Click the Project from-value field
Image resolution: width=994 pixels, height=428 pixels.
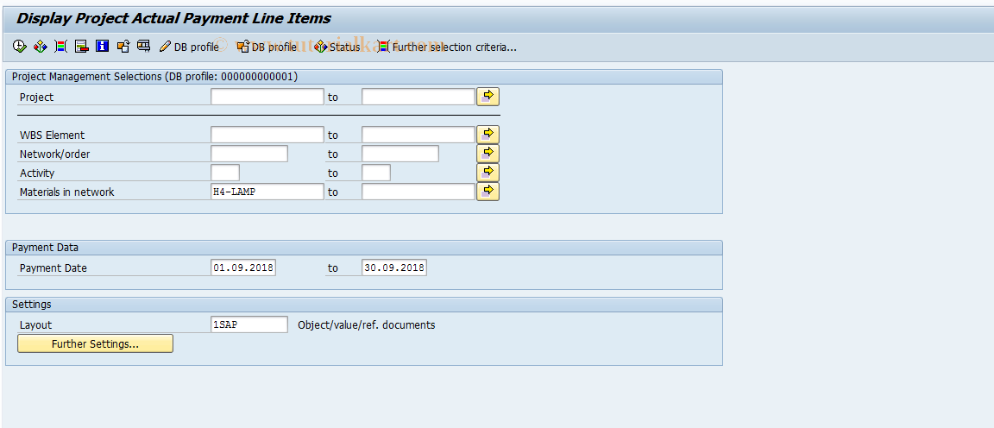click(x=267, y=97)
